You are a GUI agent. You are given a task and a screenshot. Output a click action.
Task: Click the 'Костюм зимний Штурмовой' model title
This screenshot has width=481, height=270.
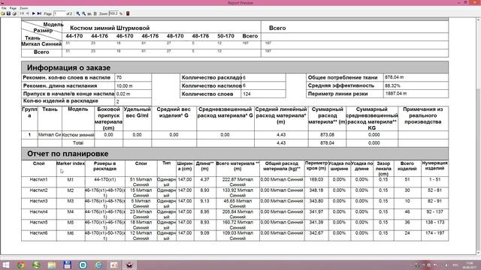(x=110, y=28)
